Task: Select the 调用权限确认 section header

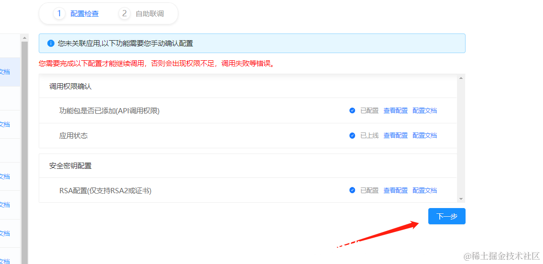Action: 248,86
